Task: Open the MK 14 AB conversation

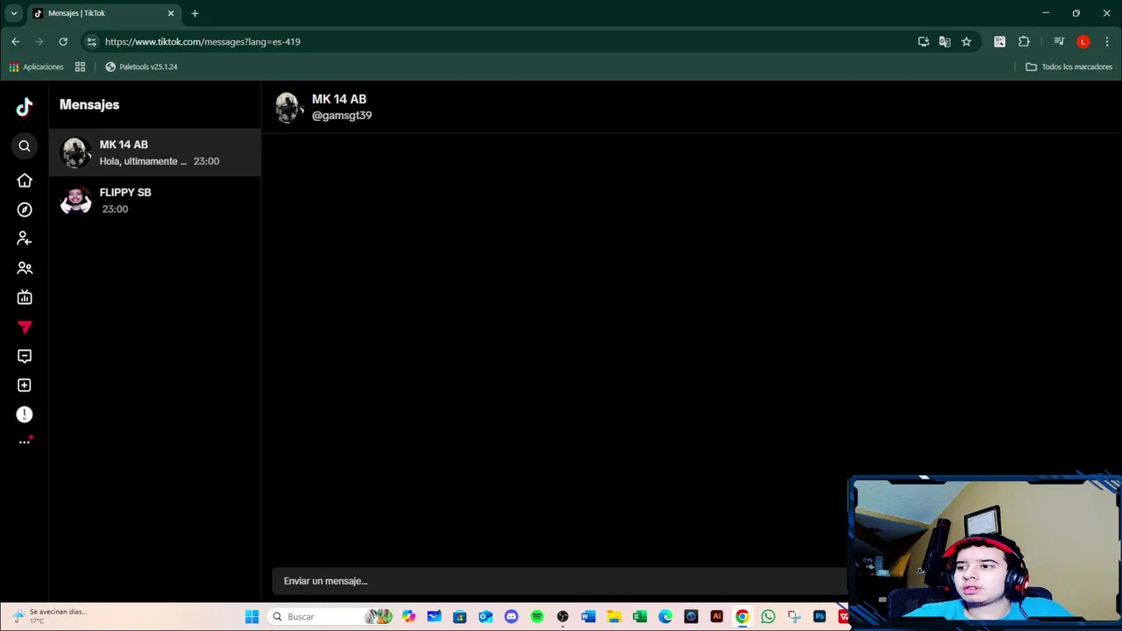Action: click(155, 152)
